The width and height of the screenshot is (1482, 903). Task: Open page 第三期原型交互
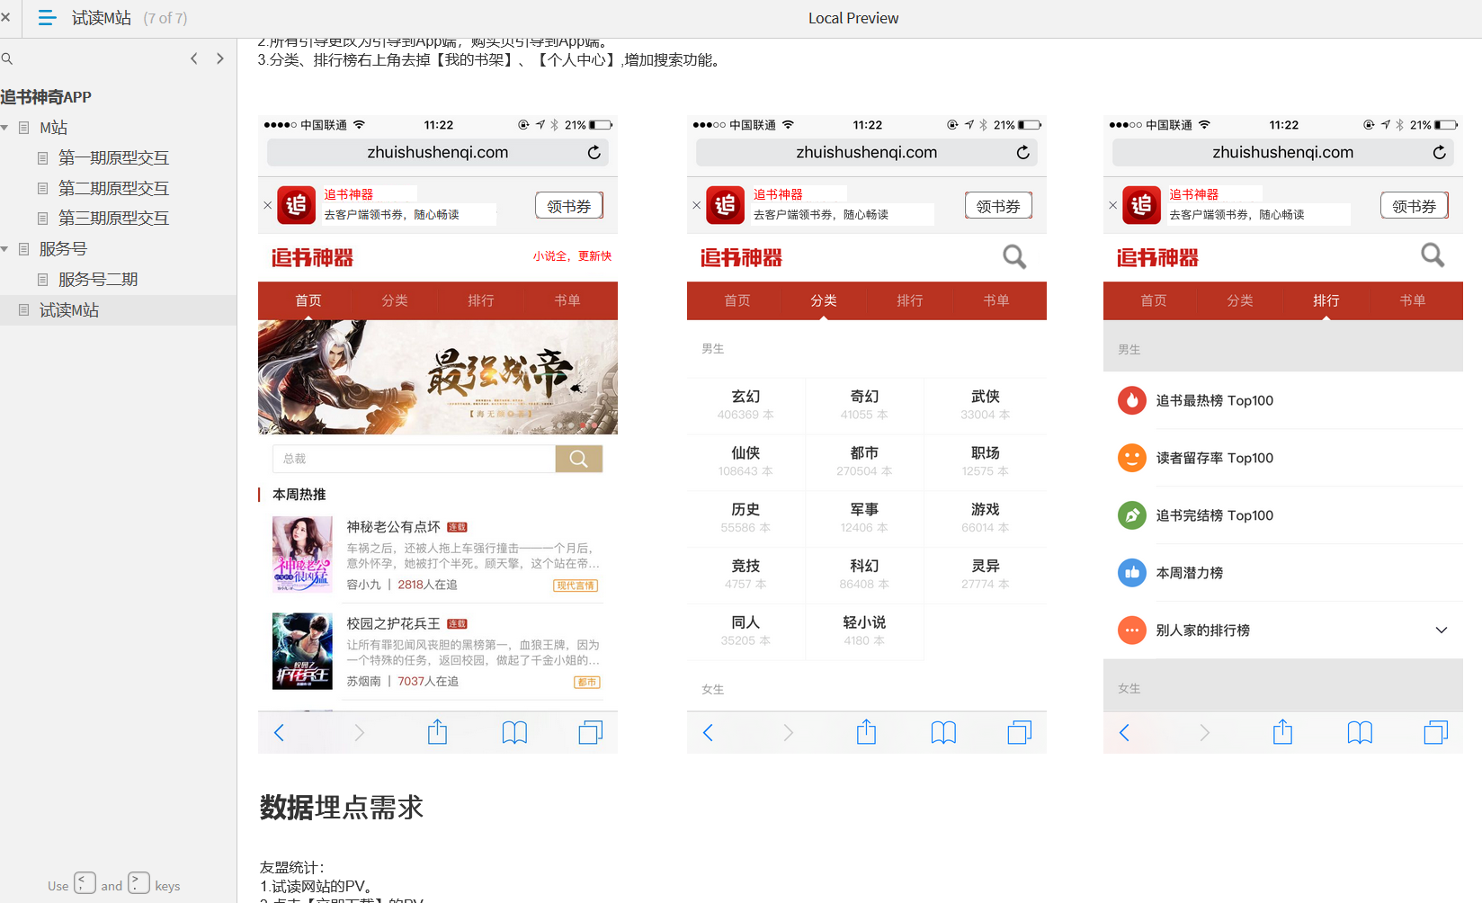(113, 219)
